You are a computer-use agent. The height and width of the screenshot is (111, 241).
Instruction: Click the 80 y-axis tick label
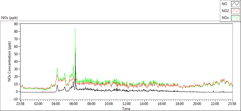click(16, 32)
